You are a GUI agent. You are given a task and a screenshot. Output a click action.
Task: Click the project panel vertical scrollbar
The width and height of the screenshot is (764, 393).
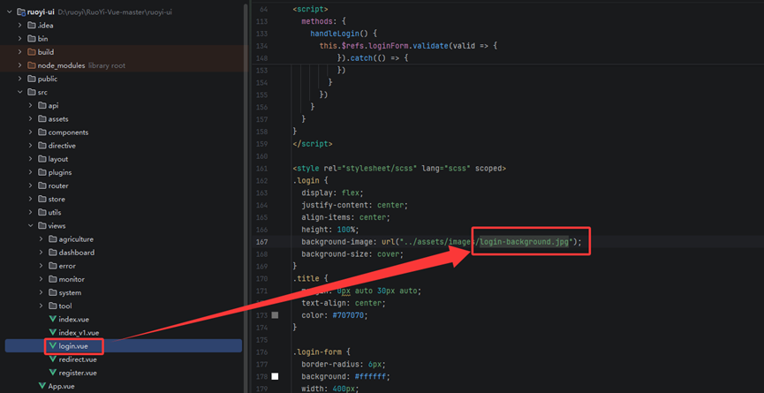coord(246,196)
